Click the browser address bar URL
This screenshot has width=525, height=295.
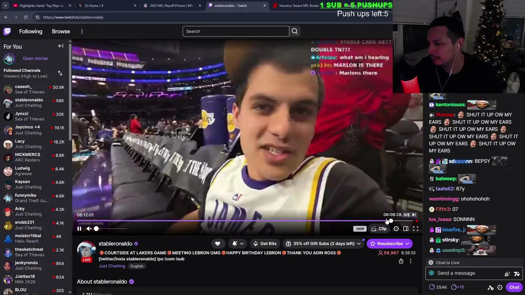pos(73,17)
